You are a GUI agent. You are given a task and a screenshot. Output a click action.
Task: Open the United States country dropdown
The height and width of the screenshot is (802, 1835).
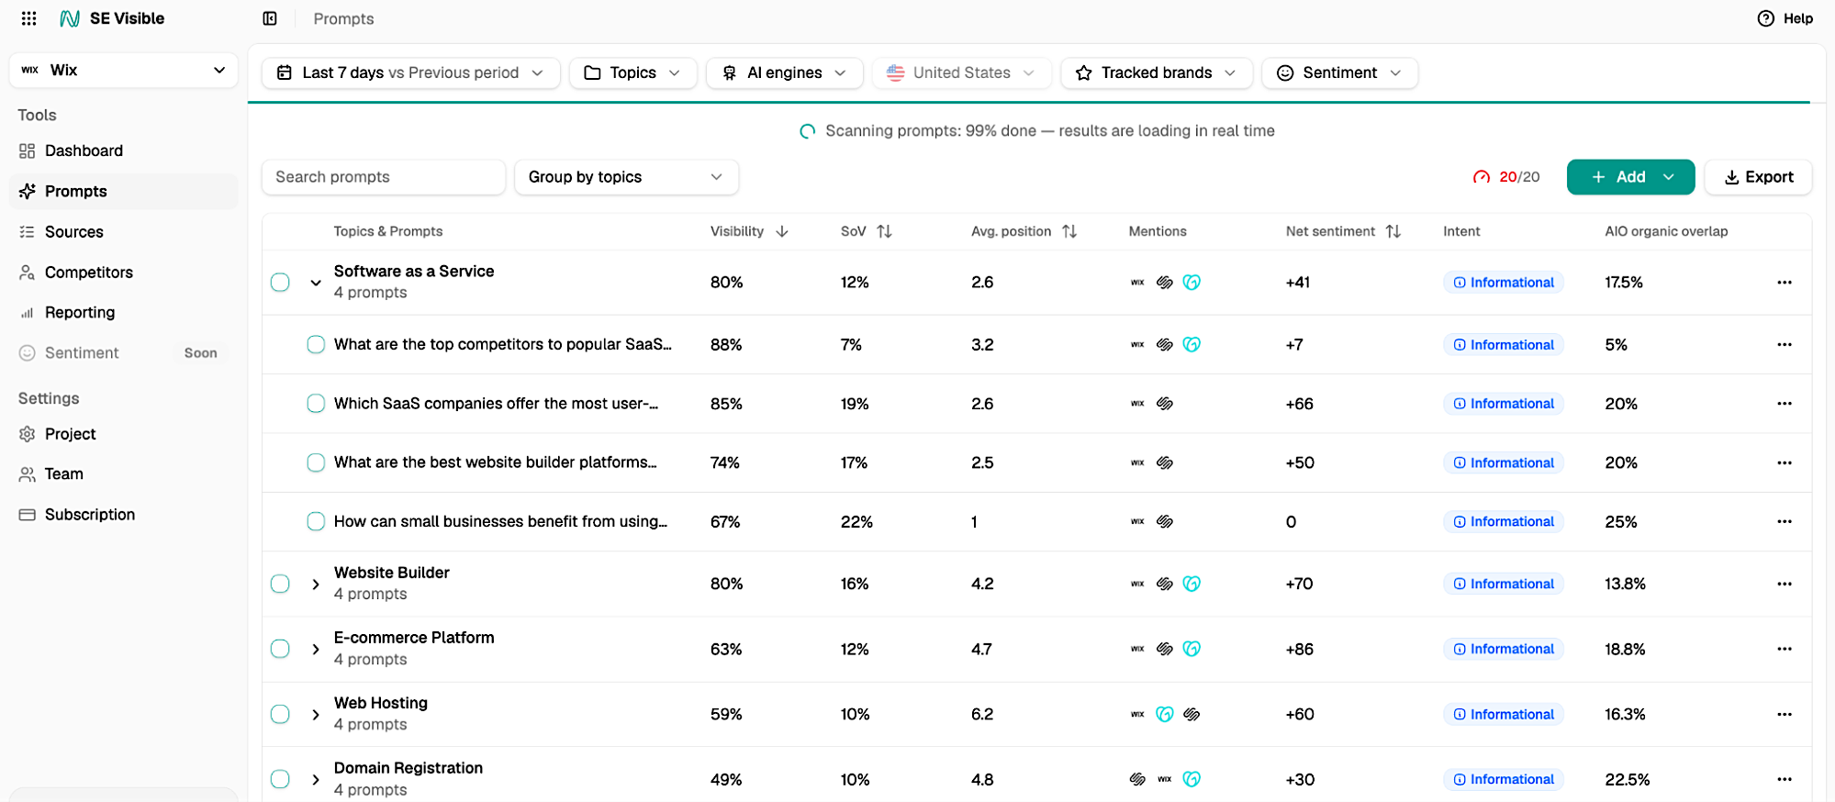click(961, 72)
